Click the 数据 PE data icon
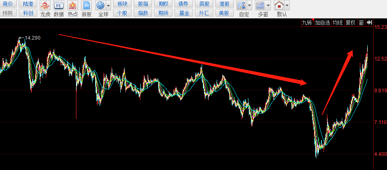Screen dimensions: 387x170 pyautogui.click(x=59, y=6)
